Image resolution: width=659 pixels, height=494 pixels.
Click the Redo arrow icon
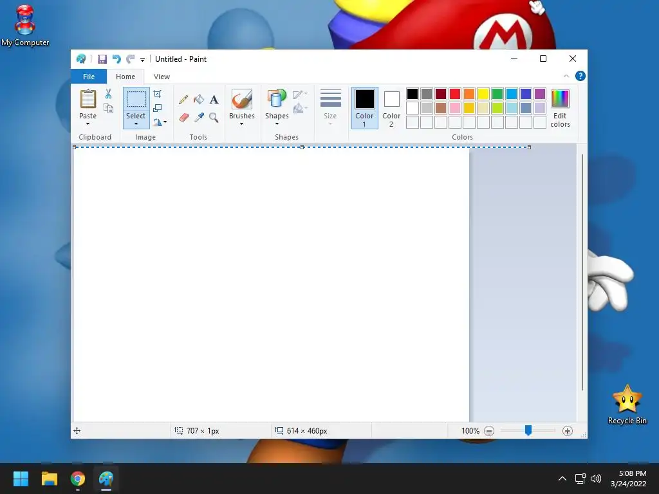coord(131,59)
